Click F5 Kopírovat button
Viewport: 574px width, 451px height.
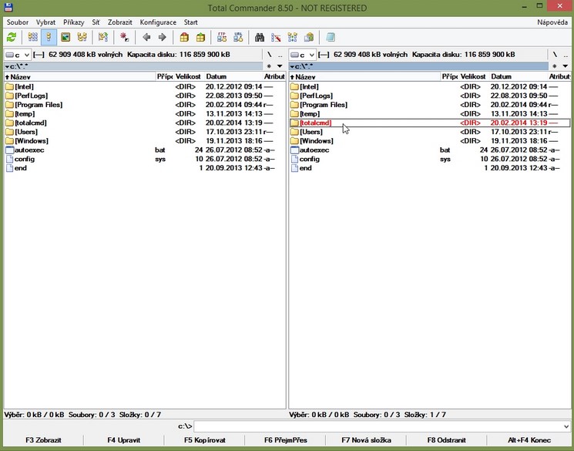205,440
